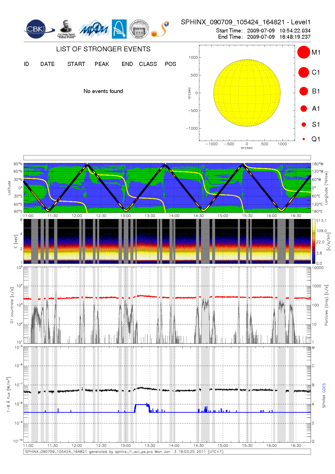
Task: Select the C1 red legend circle
Action: pyautogui.click(x=303, y=72)
